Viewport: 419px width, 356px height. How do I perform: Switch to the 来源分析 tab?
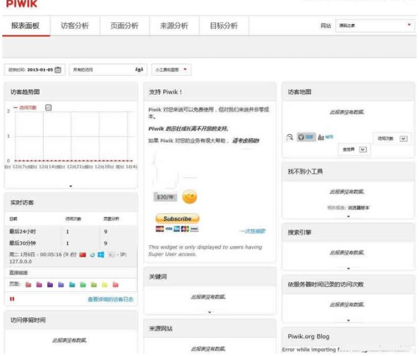(x=174, y=26)
